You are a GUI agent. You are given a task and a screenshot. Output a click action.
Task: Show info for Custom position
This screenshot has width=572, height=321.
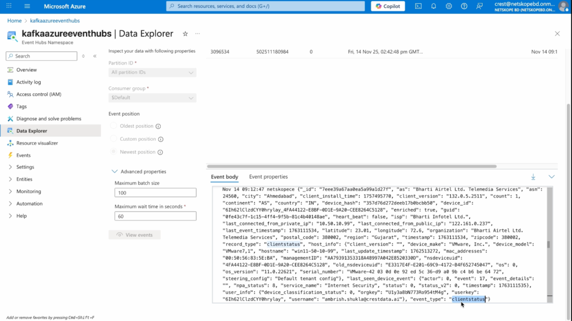pos(161,139)
